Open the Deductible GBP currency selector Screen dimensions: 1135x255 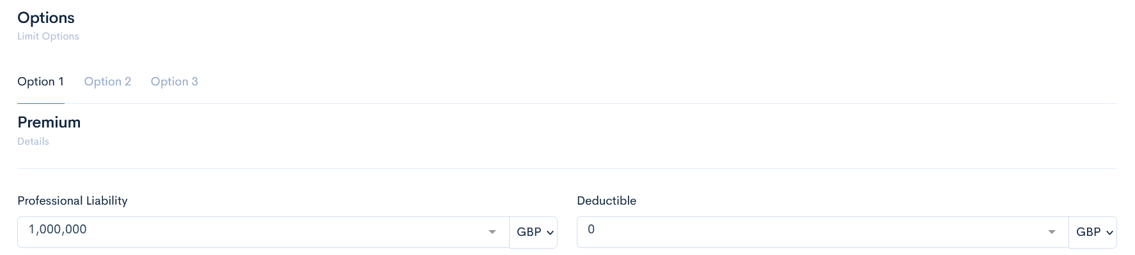(1093, 232)
